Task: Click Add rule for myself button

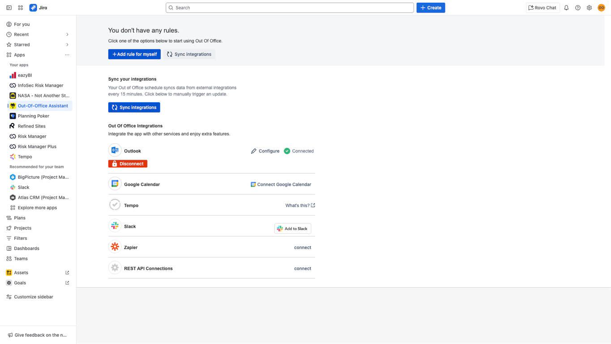Action: (x=134, y=54)
